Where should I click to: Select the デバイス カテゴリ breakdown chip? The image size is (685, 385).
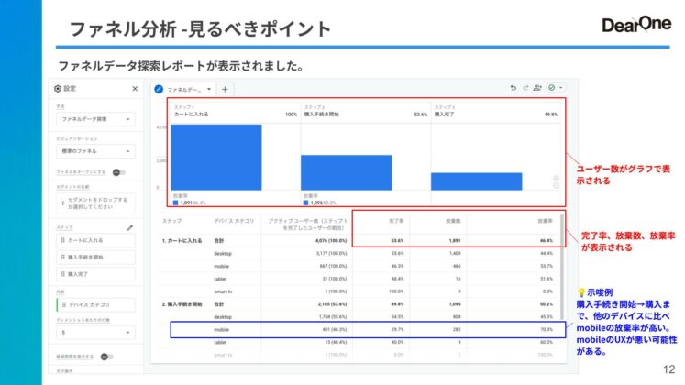click(x=95, y=304)
